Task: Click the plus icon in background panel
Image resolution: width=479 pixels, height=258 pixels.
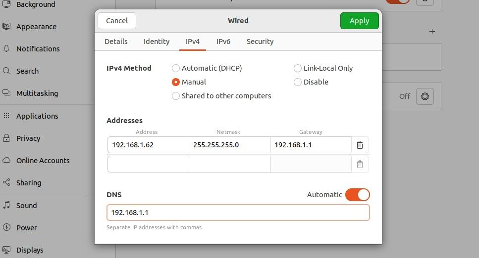Action: tap(432, 32)
